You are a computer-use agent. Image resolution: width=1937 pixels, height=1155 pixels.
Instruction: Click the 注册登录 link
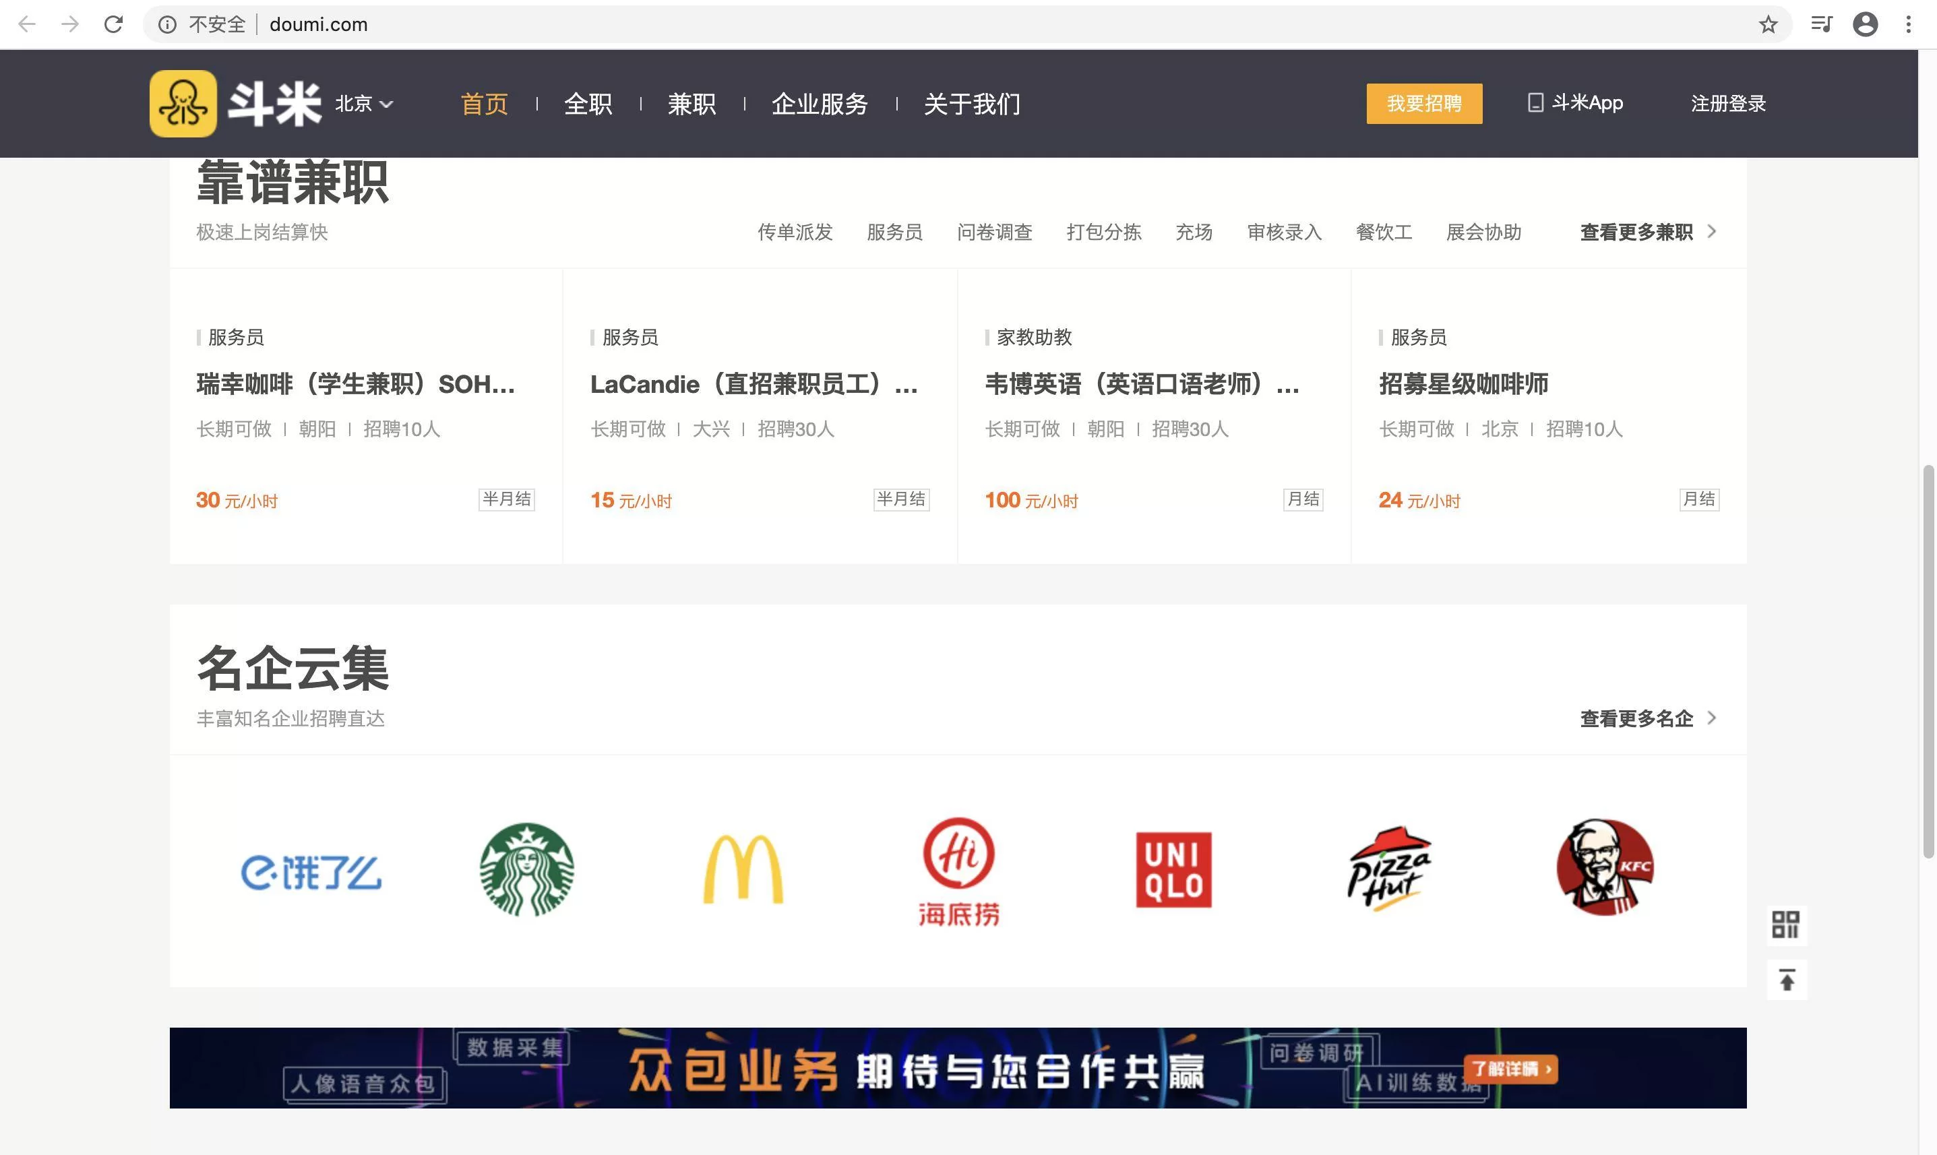coord(1727,104)
